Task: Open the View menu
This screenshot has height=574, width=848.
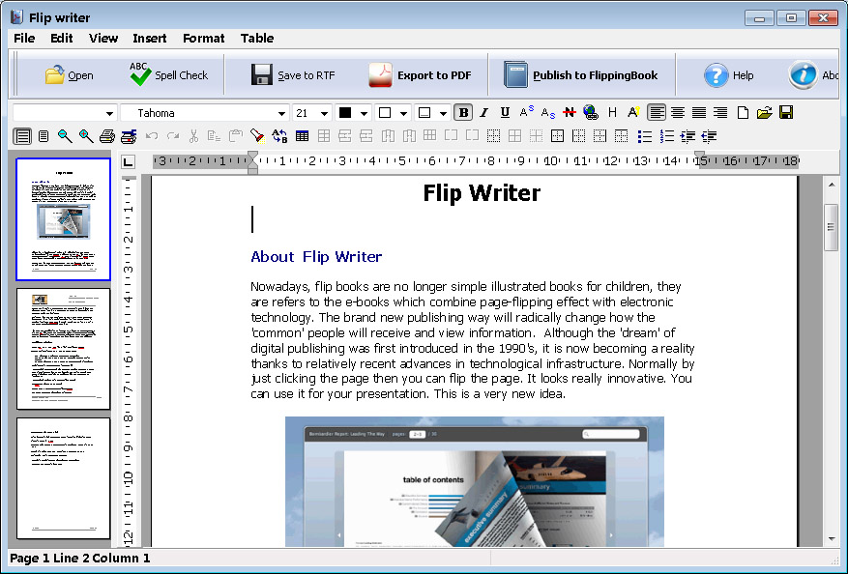Action: [103, 38]
